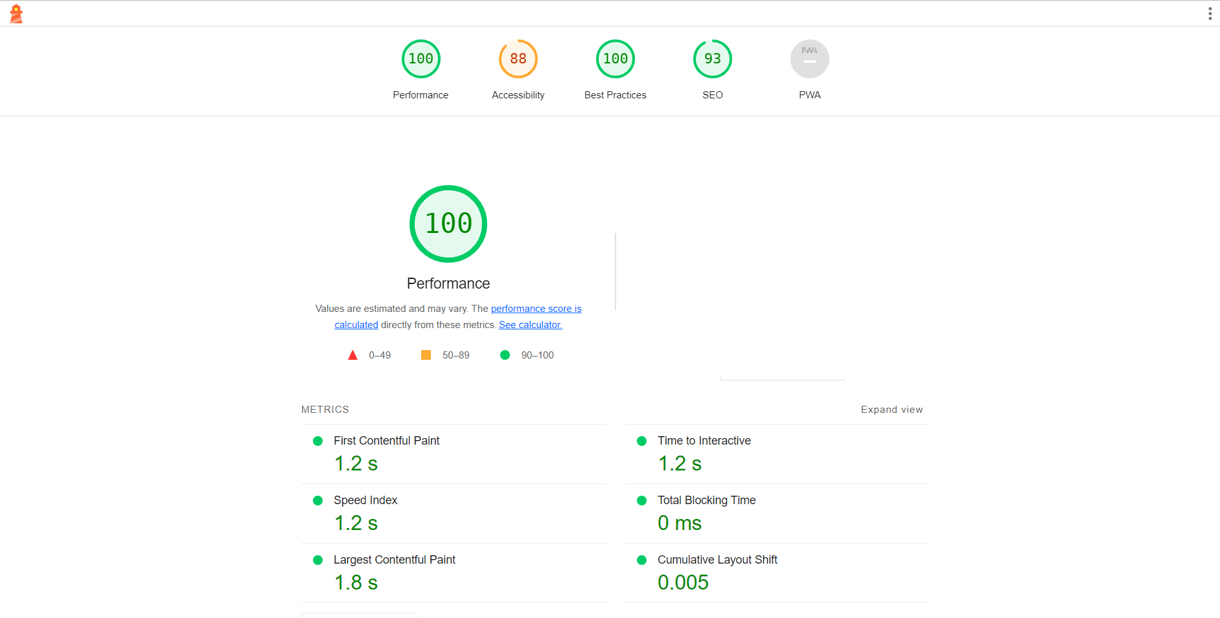The image size is (1220, 618).
Task: Open the See calculator link
Action: pyautogui.click(x=531, y=325)
